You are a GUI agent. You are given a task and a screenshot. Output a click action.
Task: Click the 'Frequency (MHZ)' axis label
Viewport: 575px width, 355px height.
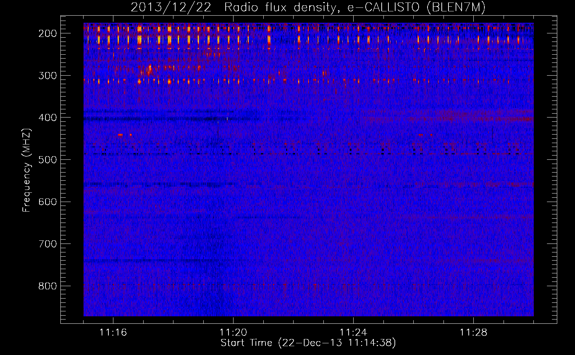[27, 170]
